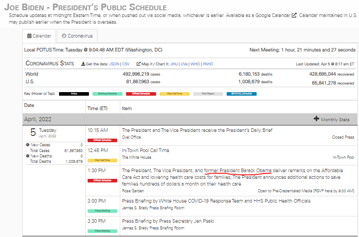Tap the green Briefing Schedule key swatch

pyautogui.click(x=107, y=93)
